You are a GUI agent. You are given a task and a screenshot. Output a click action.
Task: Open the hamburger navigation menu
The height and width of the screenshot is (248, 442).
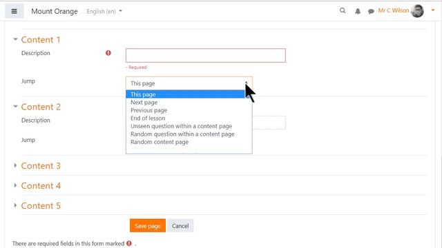[14, 11]
